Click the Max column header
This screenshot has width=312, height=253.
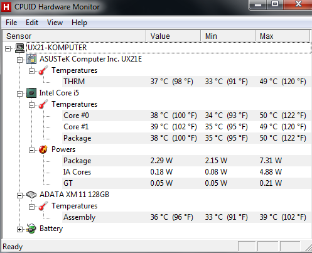[282, 36]
